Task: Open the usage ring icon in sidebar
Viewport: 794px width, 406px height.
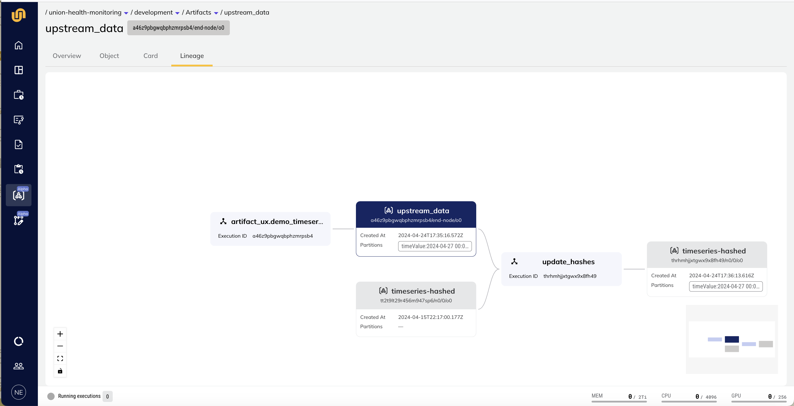Action: pyautogui.click(x=18, y=341)
